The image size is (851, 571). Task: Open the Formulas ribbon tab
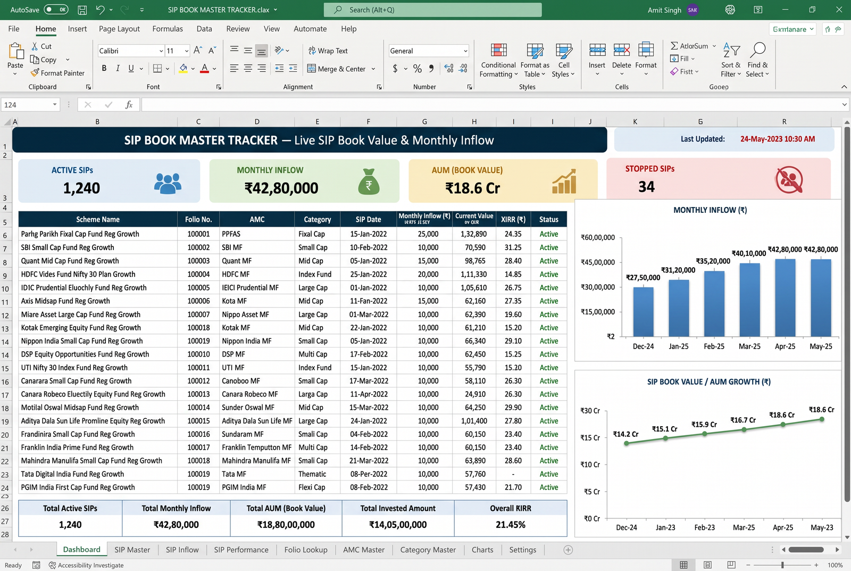point(168,29)
